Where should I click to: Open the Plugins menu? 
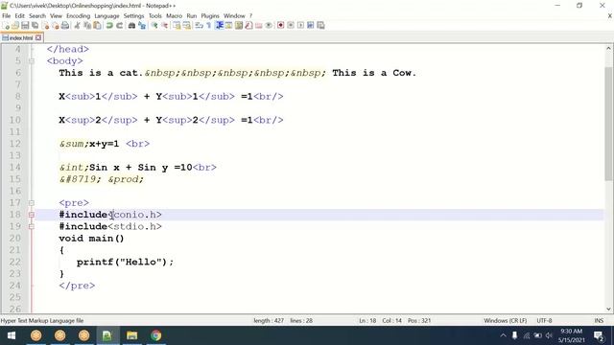[210, 16]
